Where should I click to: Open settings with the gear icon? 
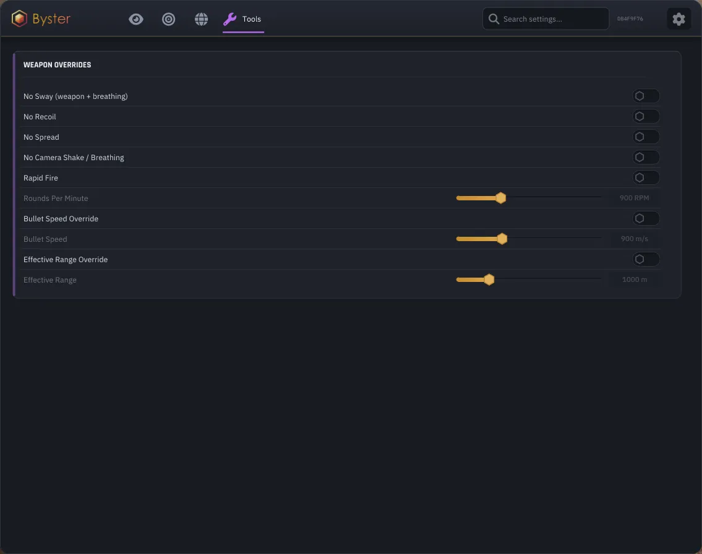click(x=678, y=19)
